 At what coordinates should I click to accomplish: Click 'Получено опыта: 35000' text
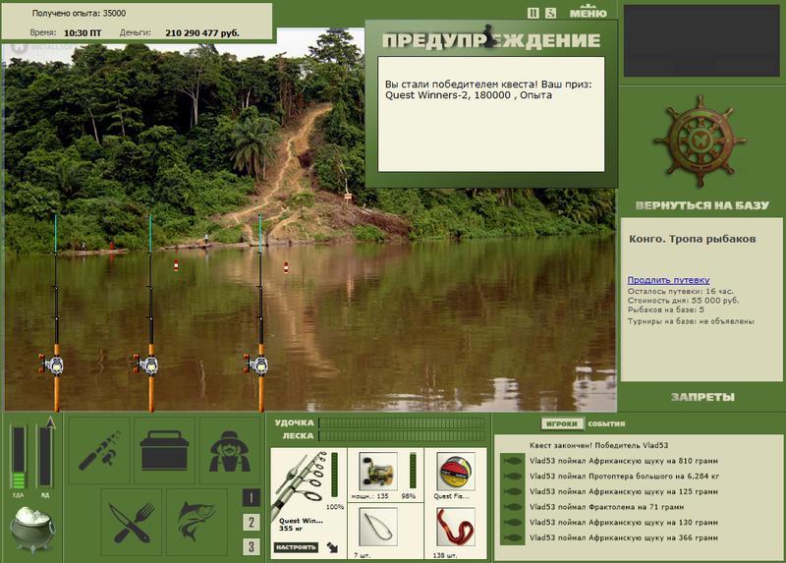pyautogui.click(x=79, y=14)
